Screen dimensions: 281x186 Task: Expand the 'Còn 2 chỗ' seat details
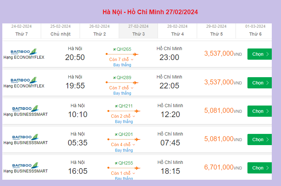click(x=134, y=116)
